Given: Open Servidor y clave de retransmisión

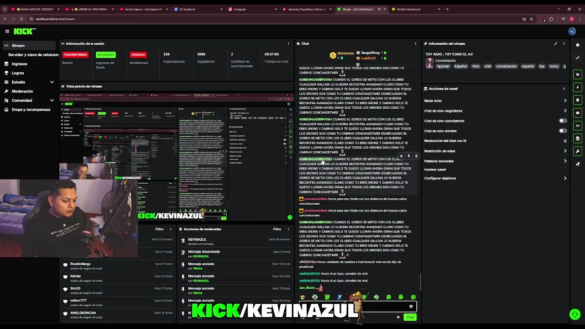Looking at the screenshot, I should pyautogui.click(x=33, y=54).
